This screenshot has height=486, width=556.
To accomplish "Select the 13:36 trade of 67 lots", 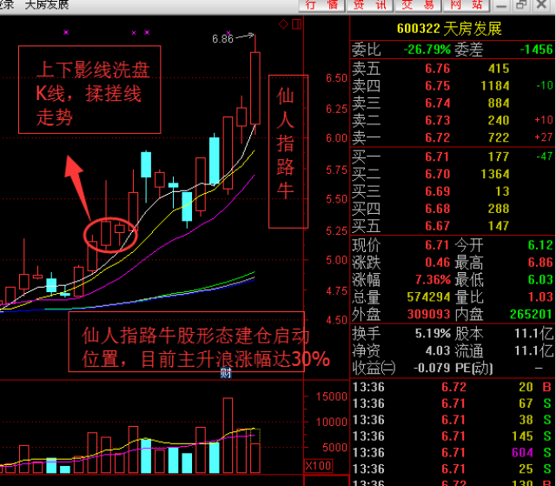I will pyautogui.click(x=452, y=403).
